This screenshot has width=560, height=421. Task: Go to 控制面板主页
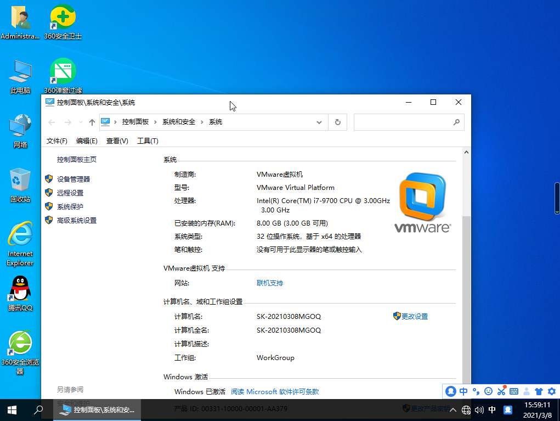tap(77, 159)
